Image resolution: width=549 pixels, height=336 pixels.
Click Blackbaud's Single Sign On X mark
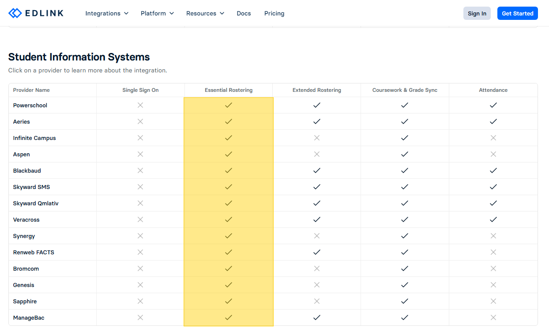pos(140,170)
